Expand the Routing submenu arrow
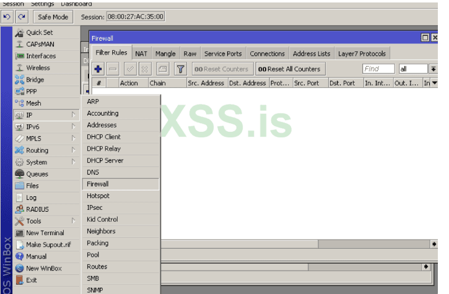449x294 pixels. [x=73, y=150]
